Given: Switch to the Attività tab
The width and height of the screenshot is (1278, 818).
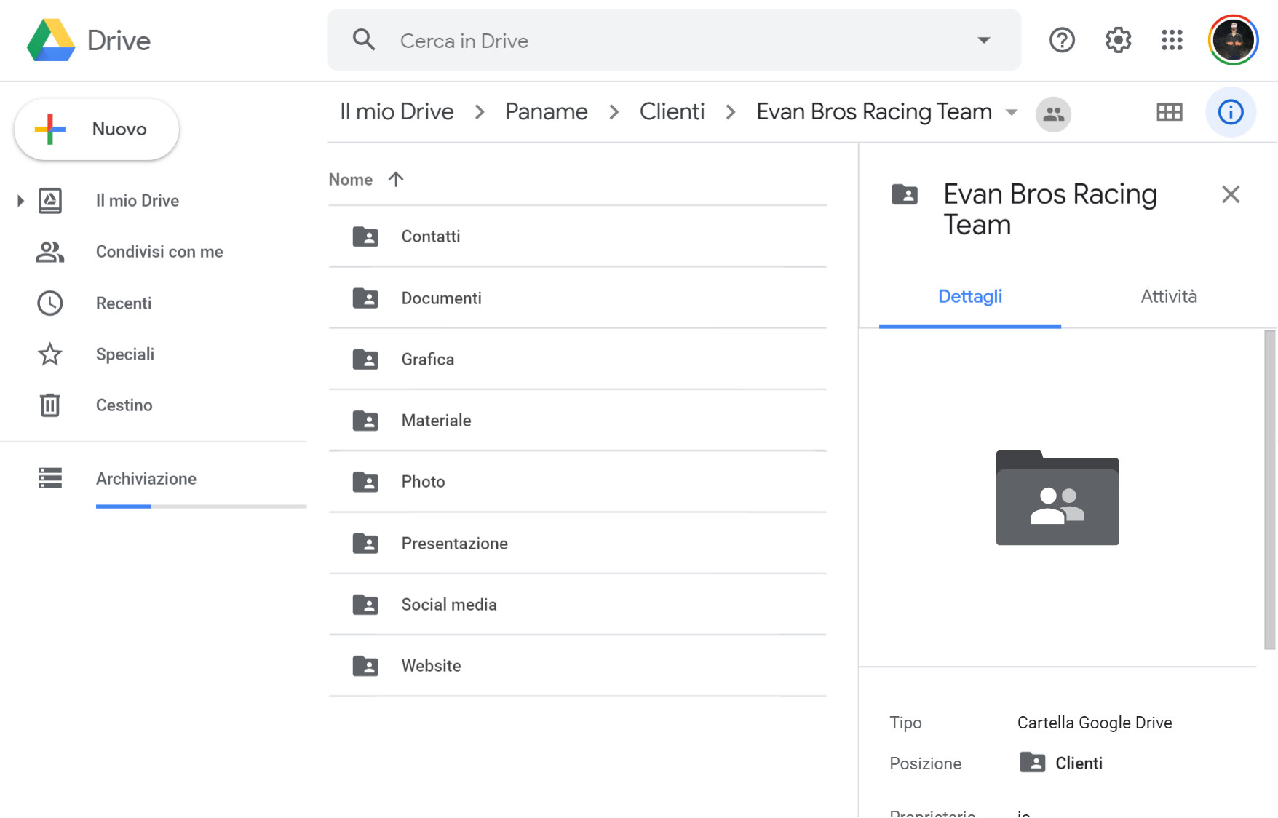Looking at the screenshot, I should tap(1169, 297).
